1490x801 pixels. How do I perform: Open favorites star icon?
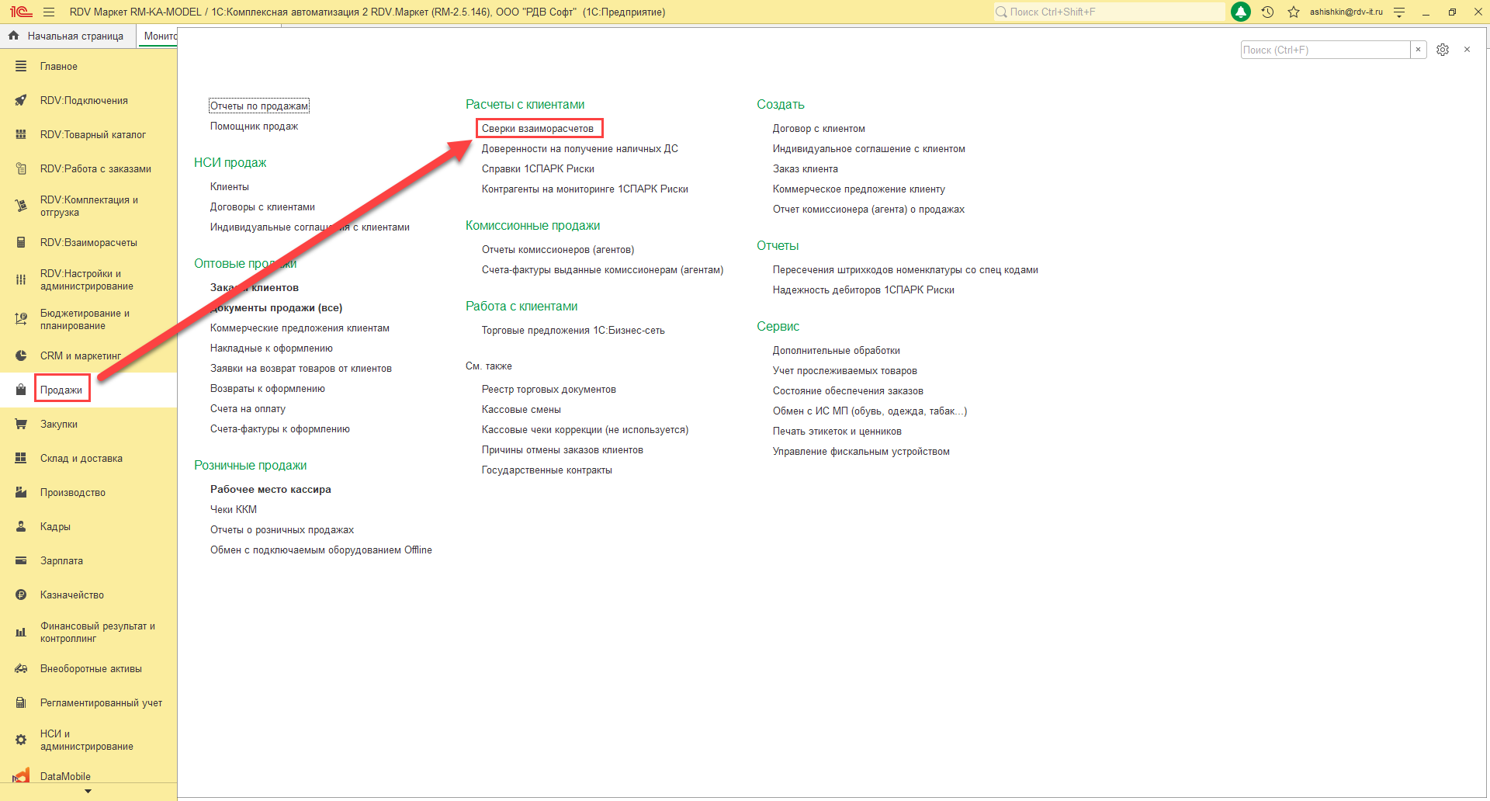(x=1294, y=12)
